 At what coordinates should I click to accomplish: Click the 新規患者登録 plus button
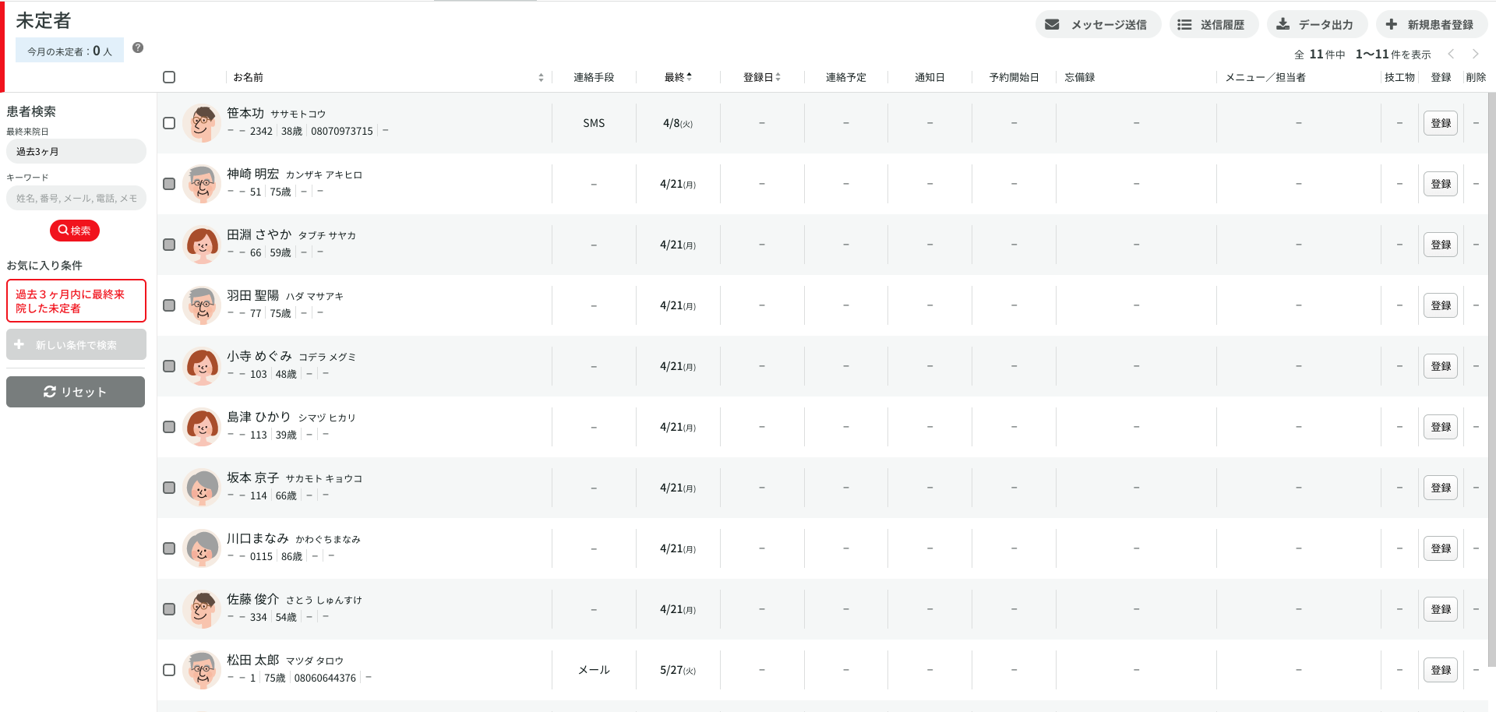[x=1431, y=25]
